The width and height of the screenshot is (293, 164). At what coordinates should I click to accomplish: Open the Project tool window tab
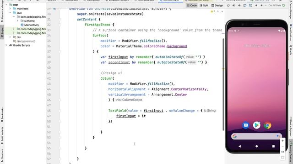point(2,32)
